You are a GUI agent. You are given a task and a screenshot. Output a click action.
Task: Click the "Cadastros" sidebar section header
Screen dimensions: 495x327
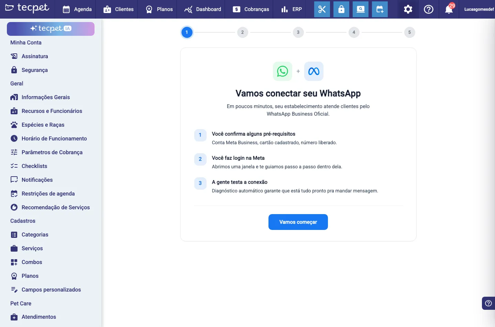tap(23, 221)
